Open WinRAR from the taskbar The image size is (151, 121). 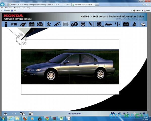(x=54, y=119)
